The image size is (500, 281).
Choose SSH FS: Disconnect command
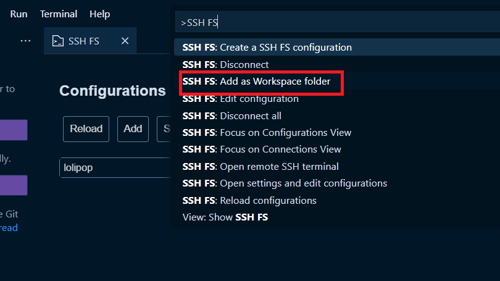click(x=226, y=64)
